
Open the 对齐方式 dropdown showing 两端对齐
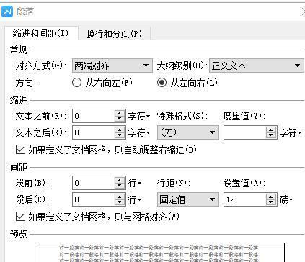click(x=112, y=65)
